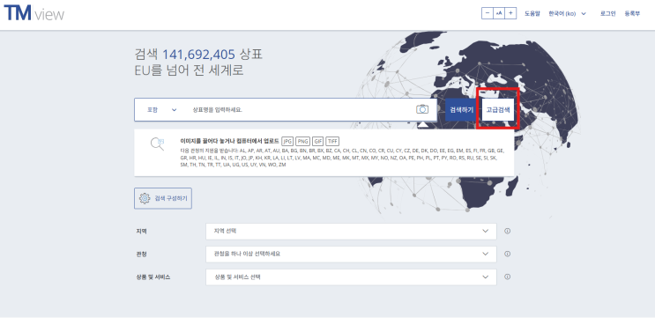
Task: Click the info icon for 관청
Action: pos(507,254)
